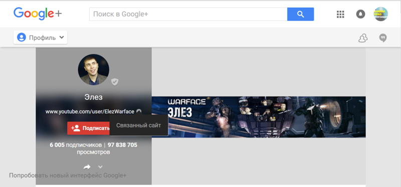401x187 pixels.
Task: Click the linked site icon after URL
Action: 139,111
